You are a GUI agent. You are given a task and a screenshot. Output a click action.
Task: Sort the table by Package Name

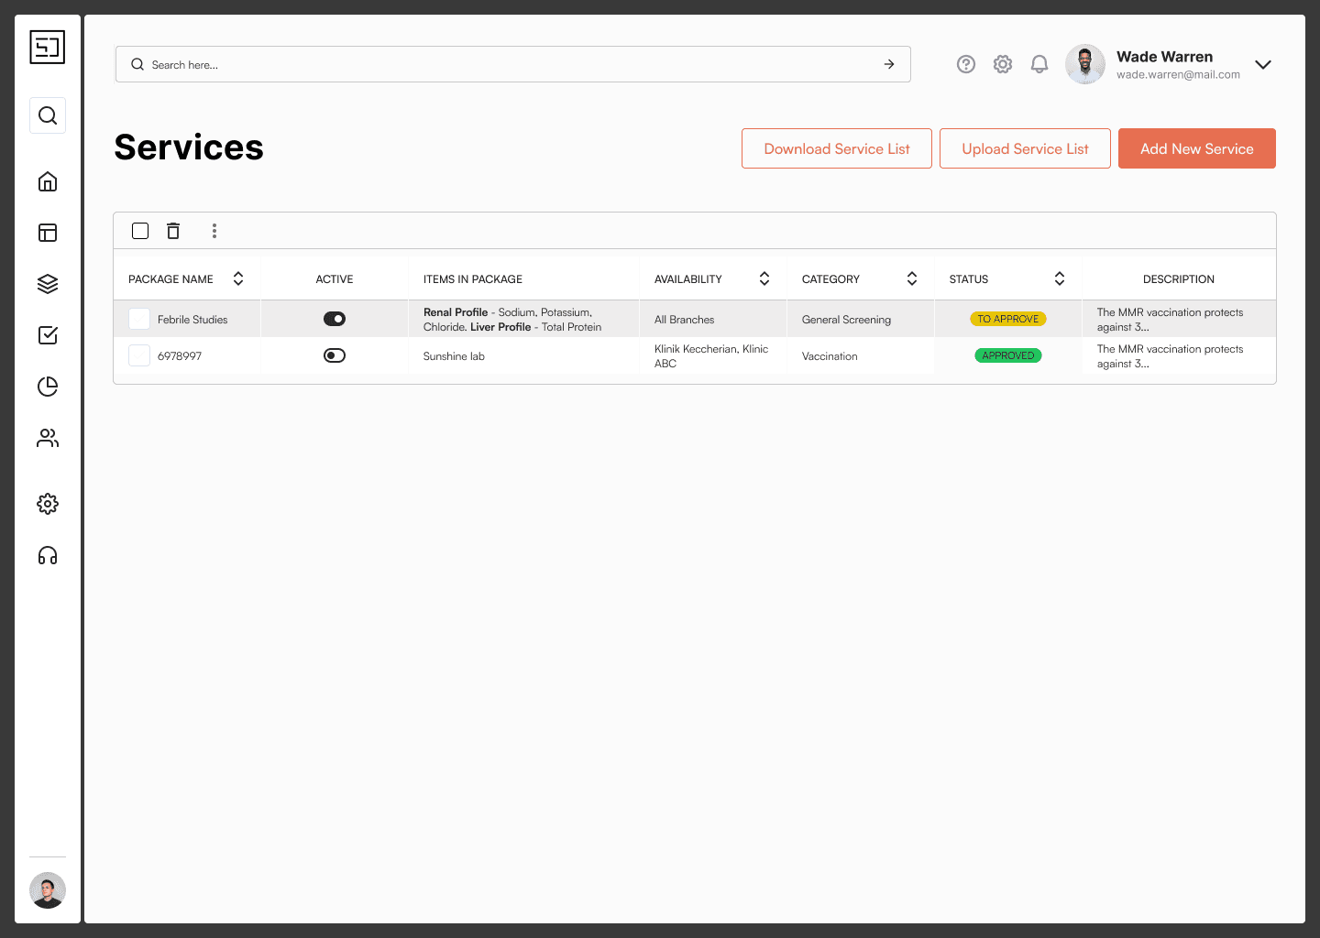pyautogui.click(x=237, y=278)
